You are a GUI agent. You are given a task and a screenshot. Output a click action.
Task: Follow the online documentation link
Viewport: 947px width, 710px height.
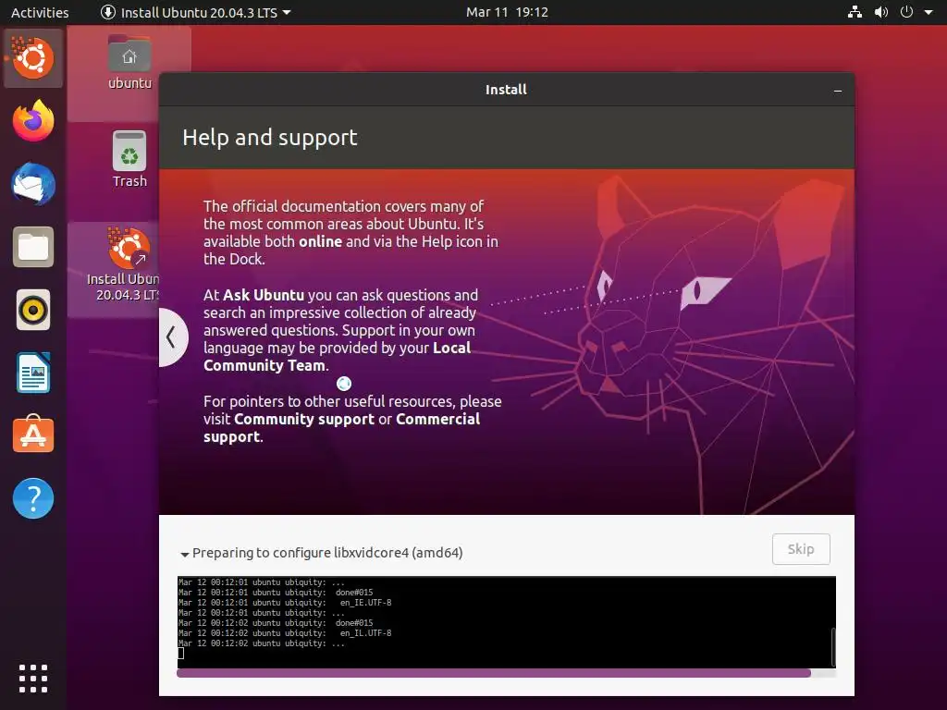[x=321, y=241]
